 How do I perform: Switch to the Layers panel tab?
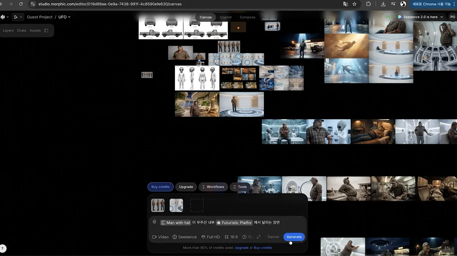pos(8,31)
